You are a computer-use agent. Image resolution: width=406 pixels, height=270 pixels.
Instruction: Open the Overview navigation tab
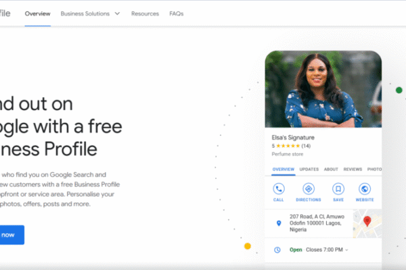pyautogui.click(x=37, y=13)
